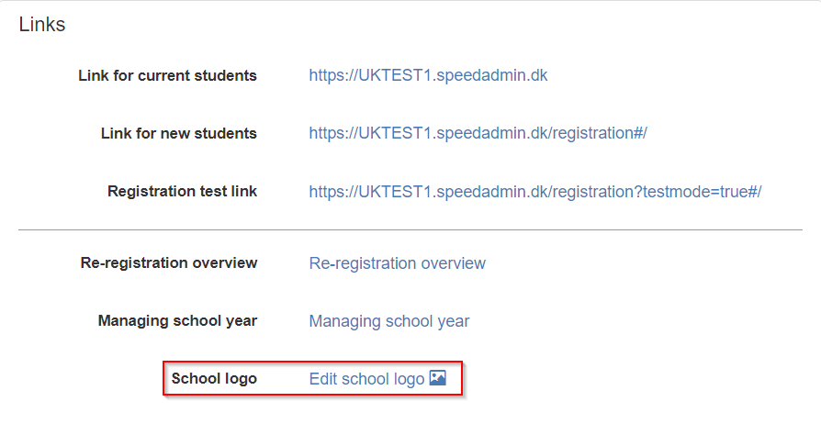Click the 'Link for current students' label
The height and width of the screenshot is (435, 821).
pos(167,75)
